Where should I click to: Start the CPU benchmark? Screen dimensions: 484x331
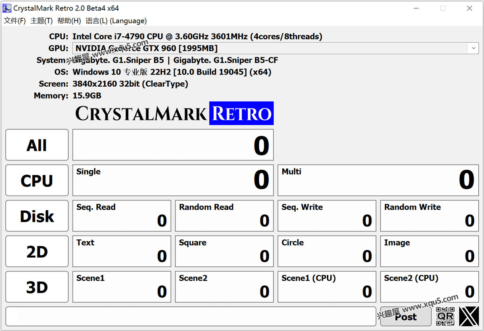(x=37, y=181)
